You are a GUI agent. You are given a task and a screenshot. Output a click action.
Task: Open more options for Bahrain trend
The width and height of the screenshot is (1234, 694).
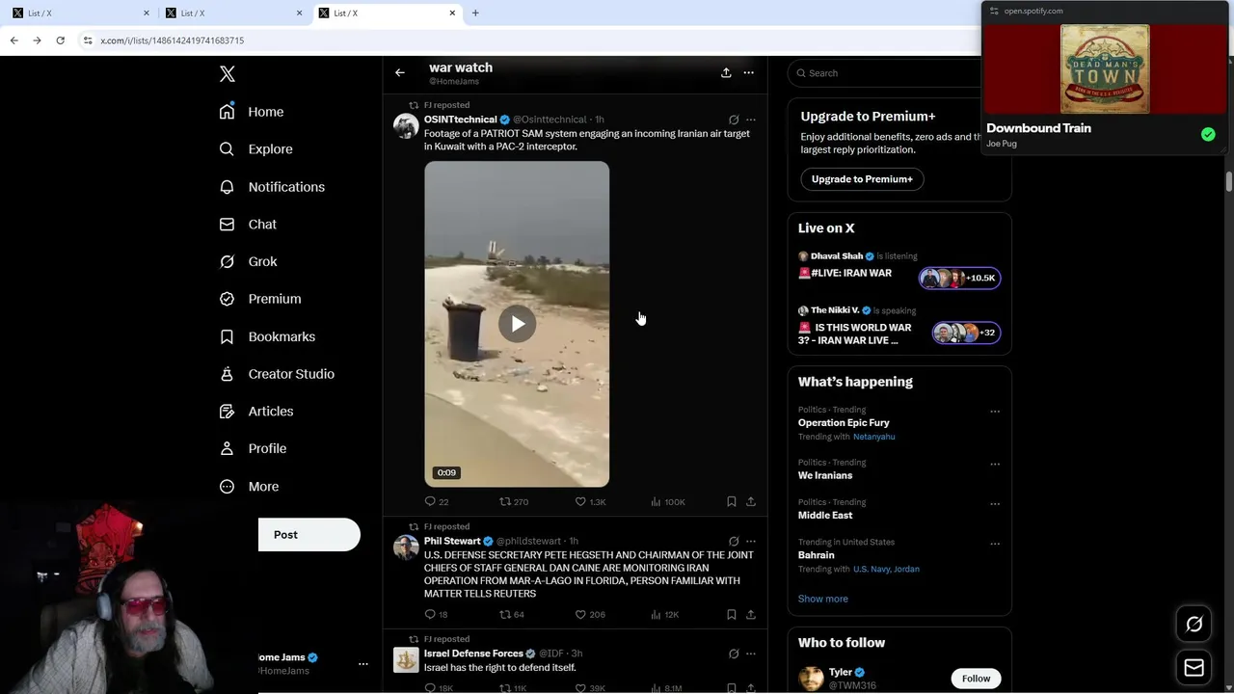tap(995, 544)
